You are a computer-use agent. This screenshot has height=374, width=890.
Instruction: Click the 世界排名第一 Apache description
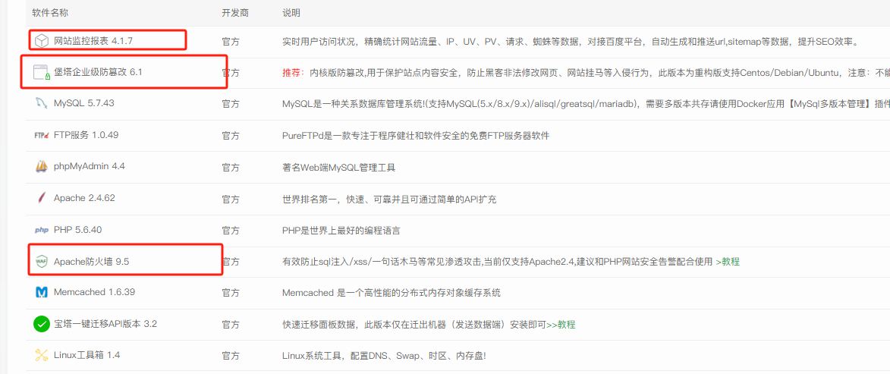[x=389, y=199]
